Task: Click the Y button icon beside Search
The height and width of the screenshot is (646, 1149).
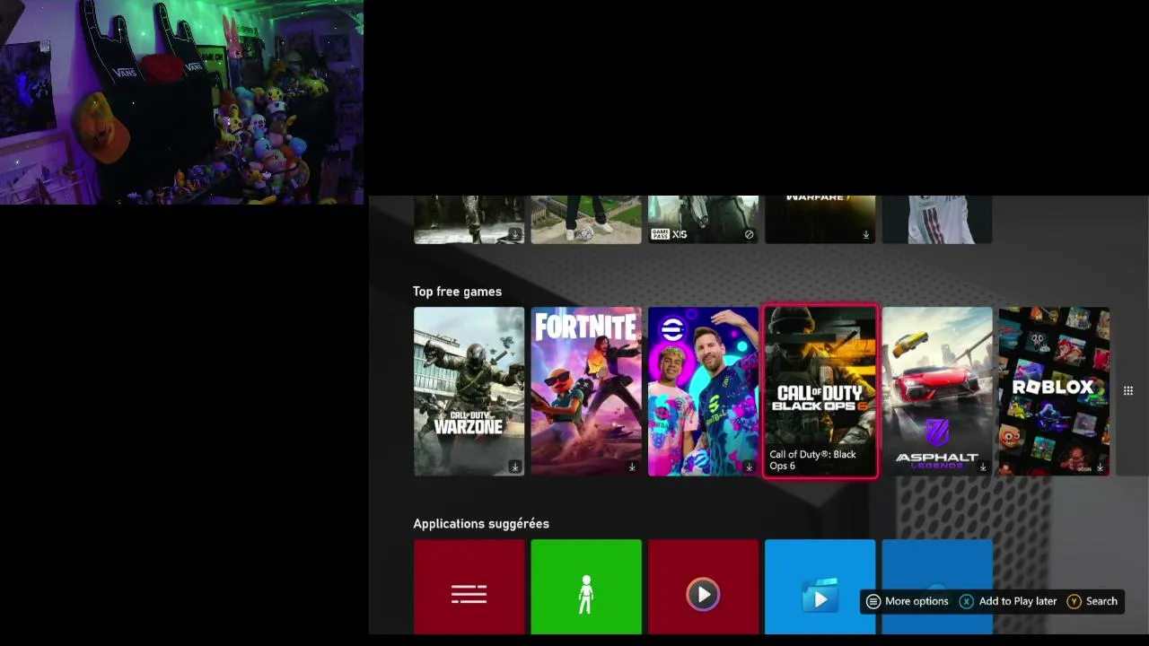Action: (x=1074, y=601)
